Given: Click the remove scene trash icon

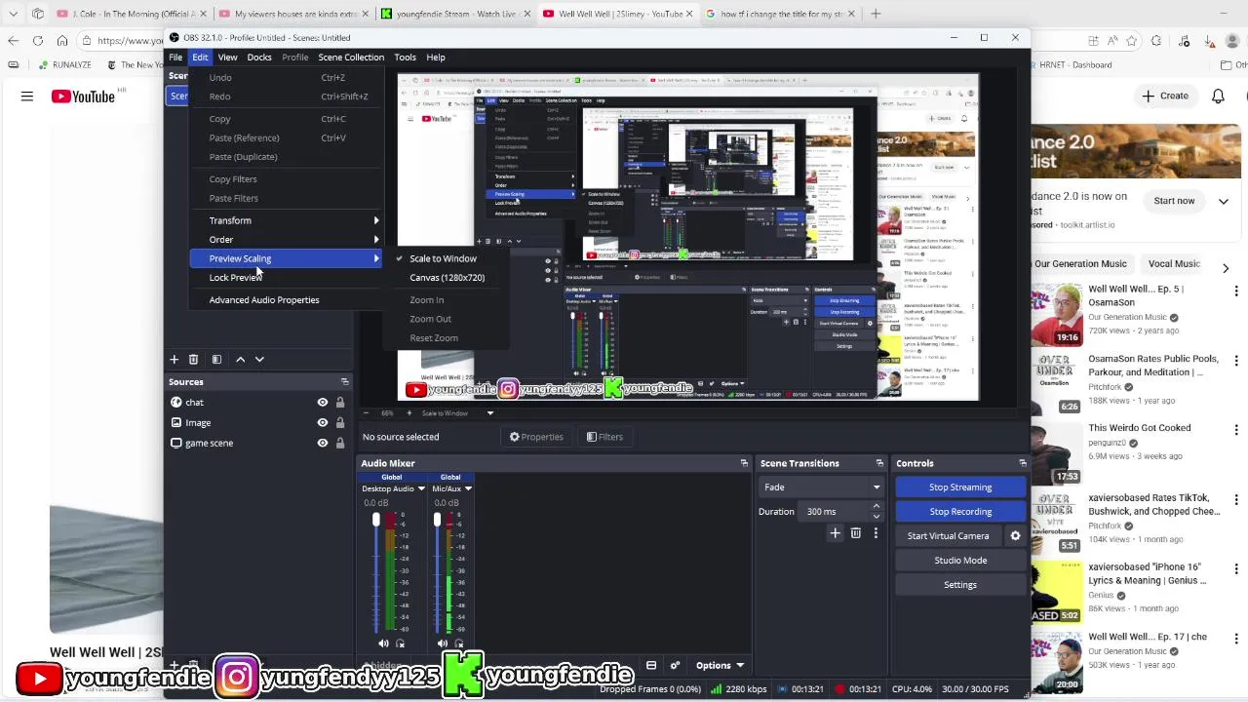Looking at the screenshot, I should (x=193, y=360).
